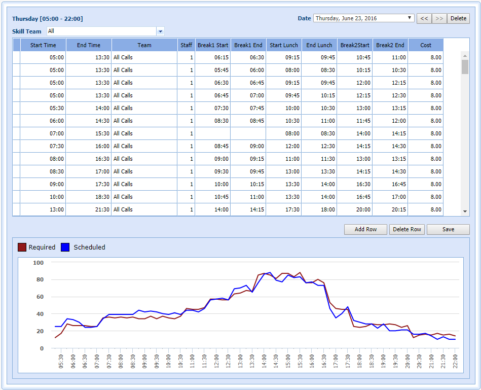The width and height of the screenshot is (481, 390).
Task: Click the Cost column header
Action: coord(426,45)
